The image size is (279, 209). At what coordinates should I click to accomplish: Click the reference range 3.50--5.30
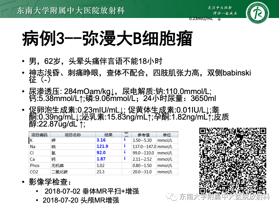tap(142, 140)
